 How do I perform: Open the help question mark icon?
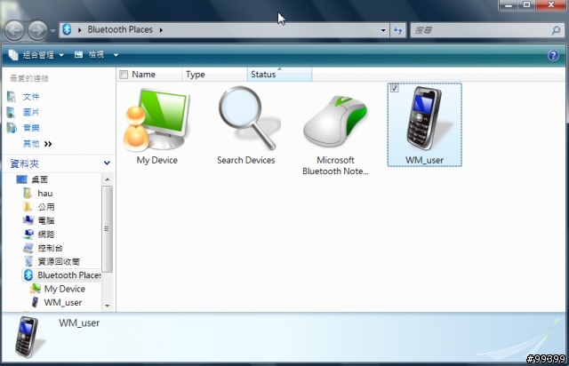[x=553, y=55]
